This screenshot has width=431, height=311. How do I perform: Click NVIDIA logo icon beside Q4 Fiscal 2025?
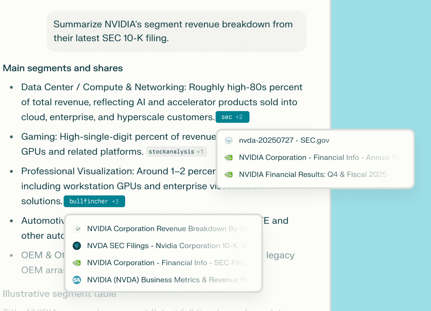(x=229, y=174)
